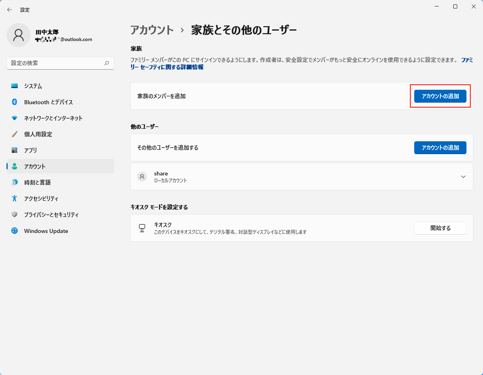Click the share user avatar icon
This screenshot has width=483, height=375.
pos(142,177)
